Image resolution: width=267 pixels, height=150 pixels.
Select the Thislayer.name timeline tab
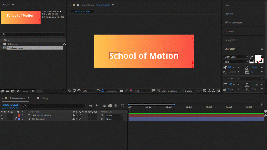pyautogui.click(x=17, y=98)
